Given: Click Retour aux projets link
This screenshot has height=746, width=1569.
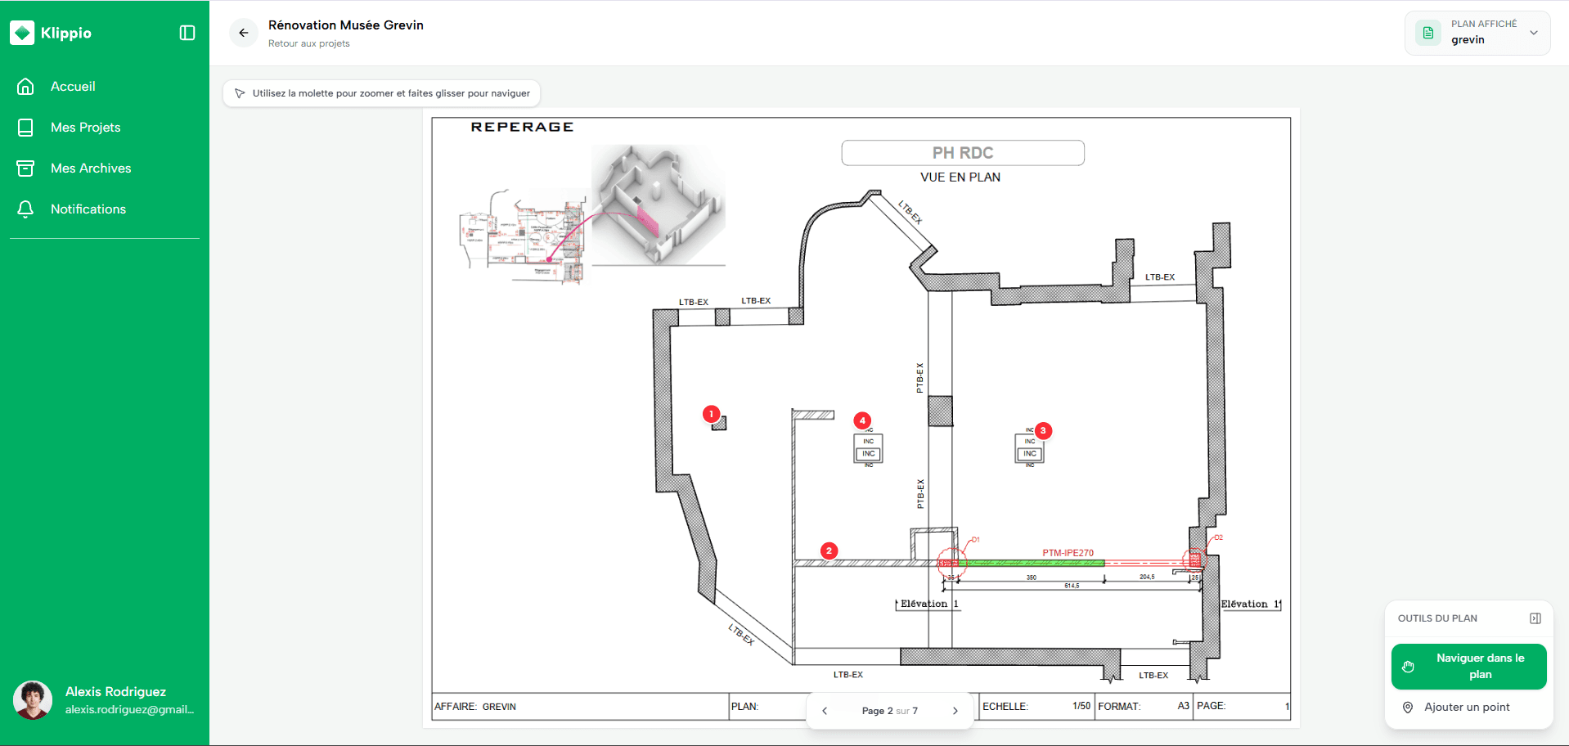Looking at the screenshot, I should [x=308, y=43].
